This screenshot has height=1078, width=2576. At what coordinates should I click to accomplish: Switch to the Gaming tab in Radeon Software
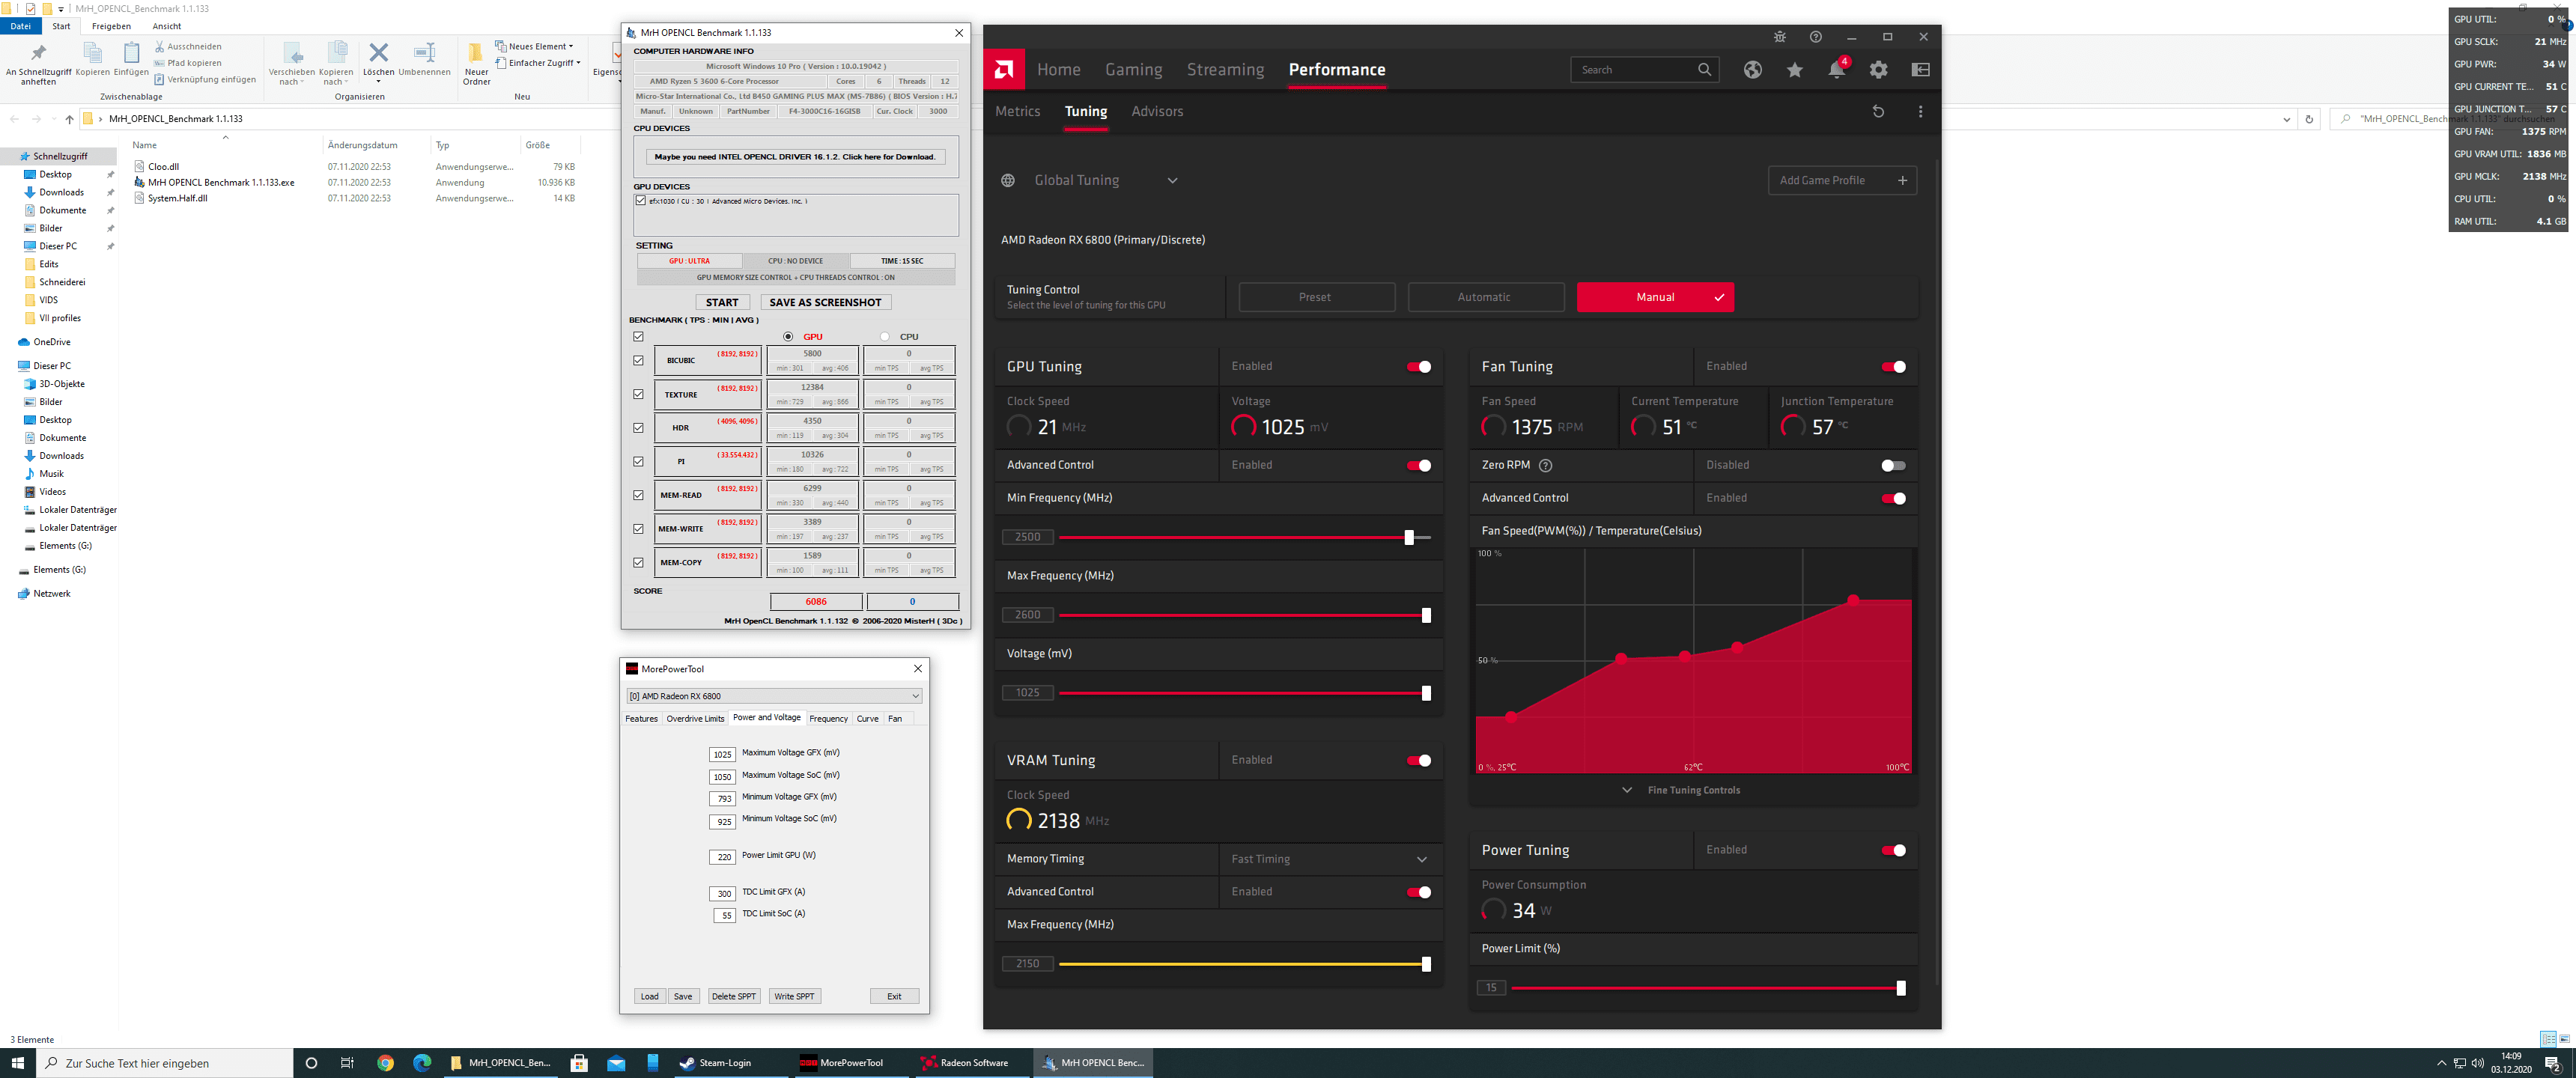1133,69
